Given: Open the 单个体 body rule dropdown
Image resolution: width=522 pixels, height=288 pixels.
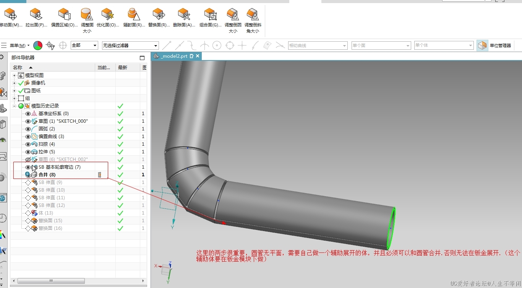Looking at the screenshot, I should coord(444,46).
